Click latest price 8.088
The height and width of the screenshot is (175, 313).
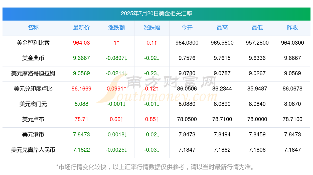coord(81,104)
